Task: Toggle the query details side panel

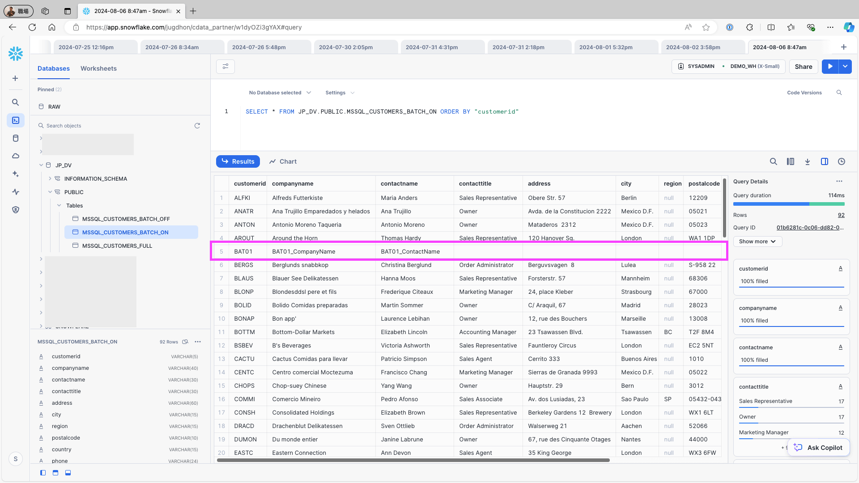Action: click(x=825, y=162)
